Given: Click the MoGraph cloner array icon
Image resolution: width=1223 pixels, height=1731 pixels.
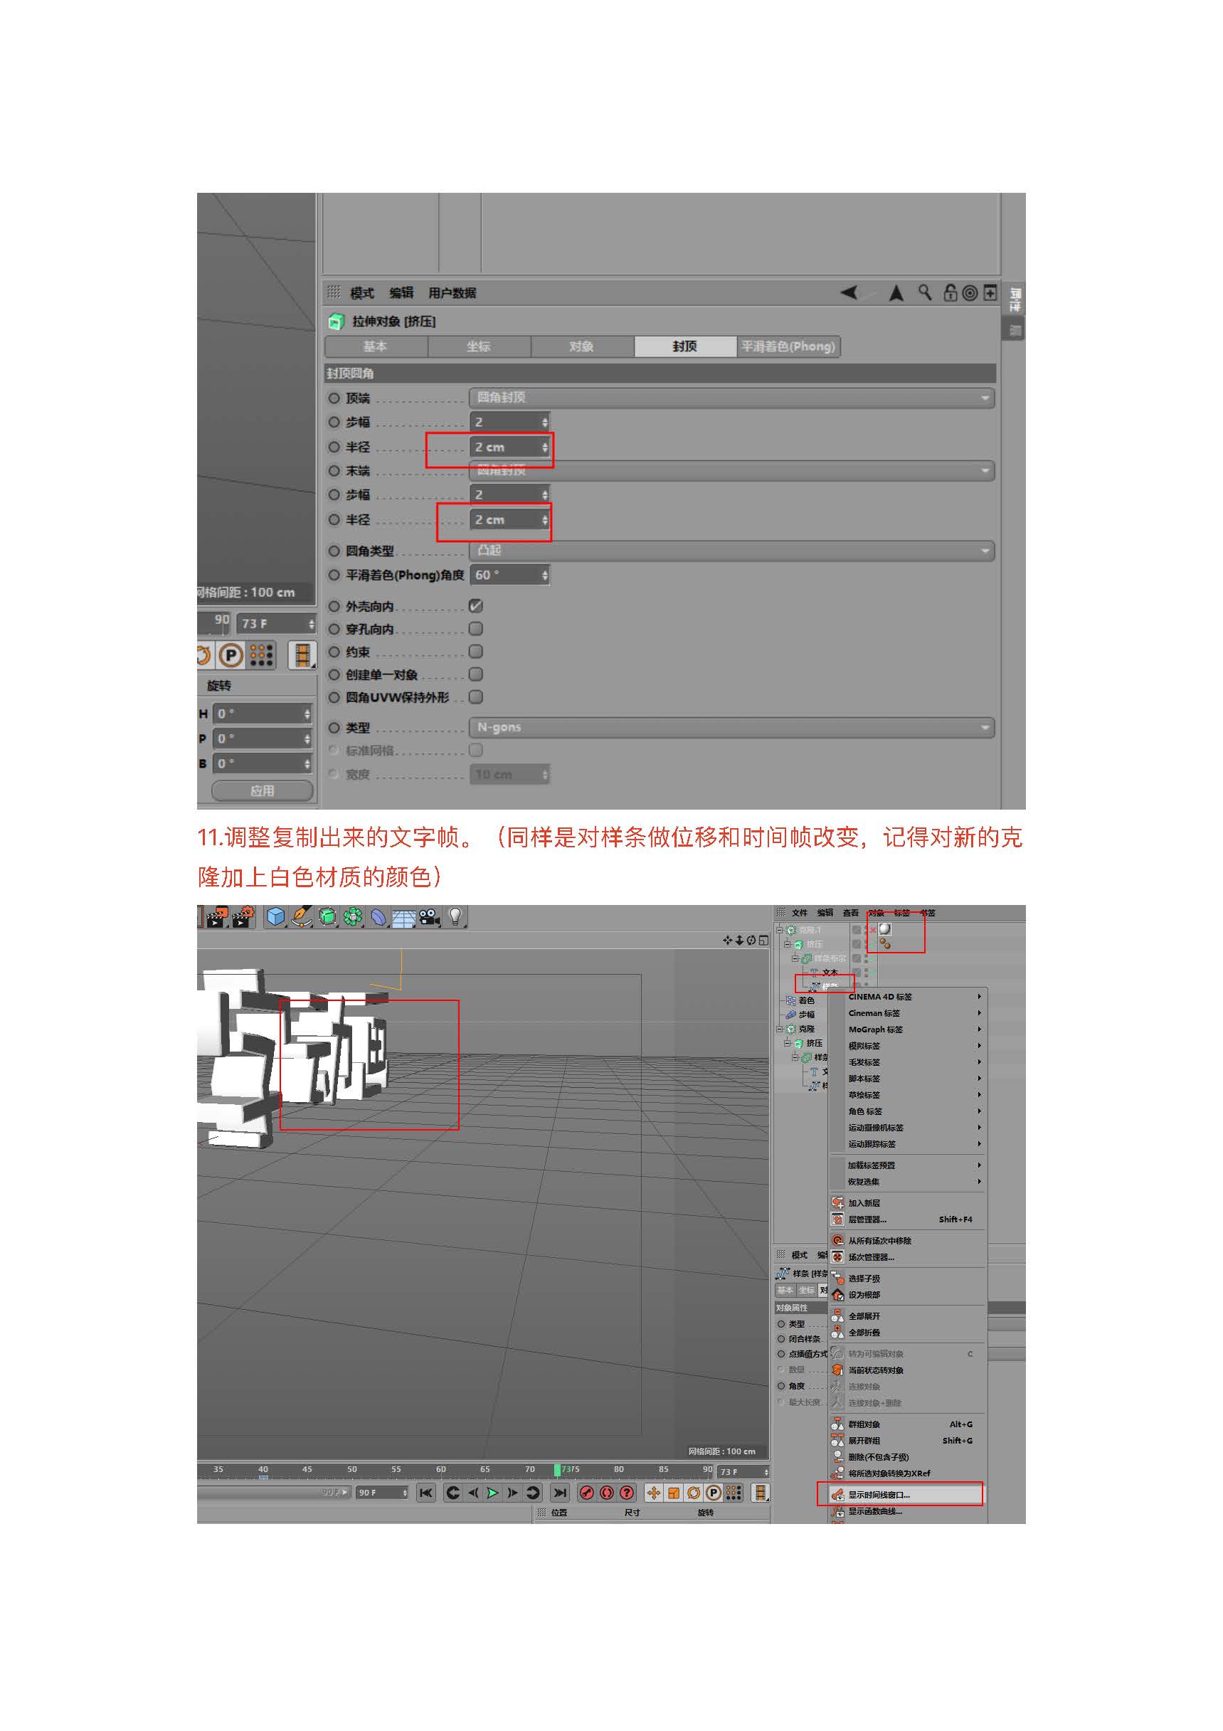Looking at the screenshot, I should point(353,916).
